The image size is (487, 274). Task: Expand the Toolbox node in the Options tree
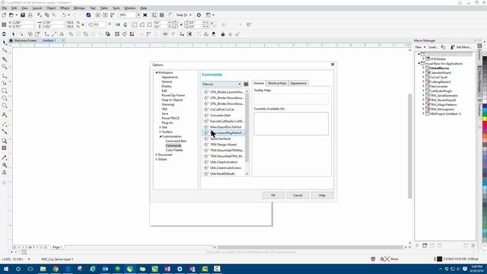[x=161, y=132]
